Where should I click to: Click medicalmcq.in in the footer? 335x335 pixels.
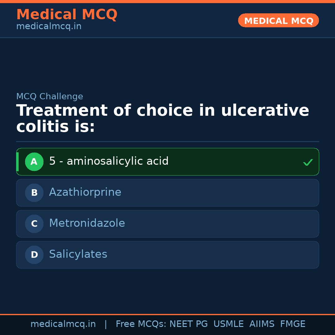pos(63,324)
